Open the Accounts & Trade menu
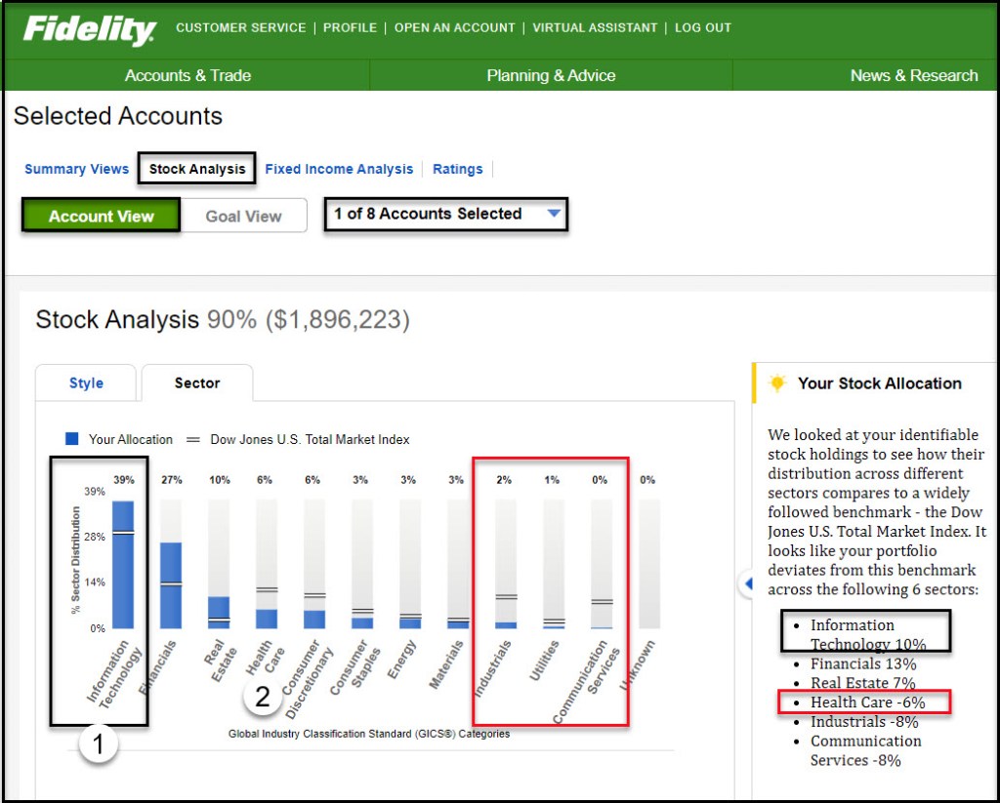Image resolution: width=1000 pixels, height=803 pixels. pos(187,75)
